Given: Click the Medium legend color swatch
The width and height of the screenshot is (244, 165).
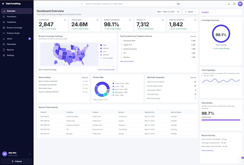Looking at the screenshot, I should pos(101,48).
